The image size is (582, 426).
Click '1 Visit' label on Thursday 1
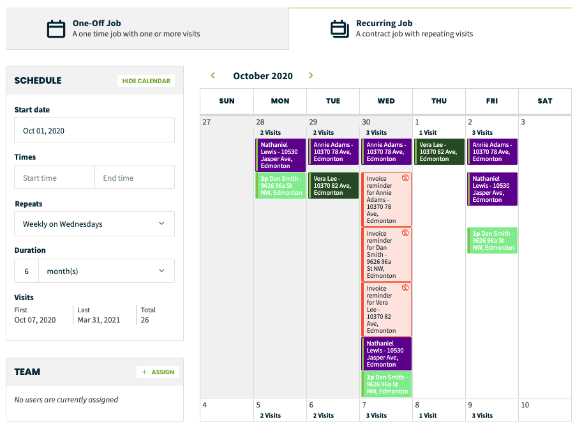click(428, 133)
